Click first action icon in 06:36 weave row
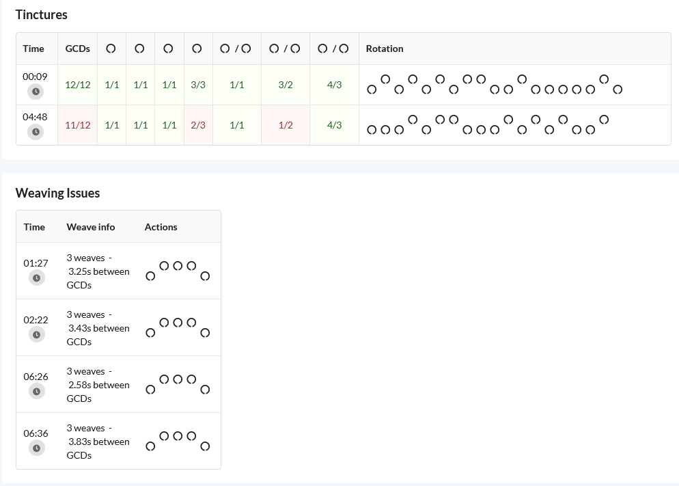Screen dimensions: 679x486 pyautogui.click(x=150, y=446)
